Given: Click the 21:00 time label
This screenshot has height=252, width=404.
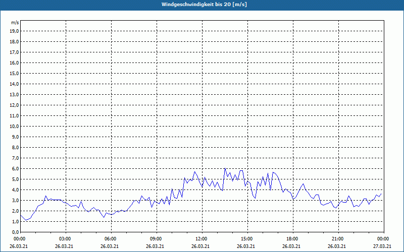Looking at the screenshot, I should 338,239.
